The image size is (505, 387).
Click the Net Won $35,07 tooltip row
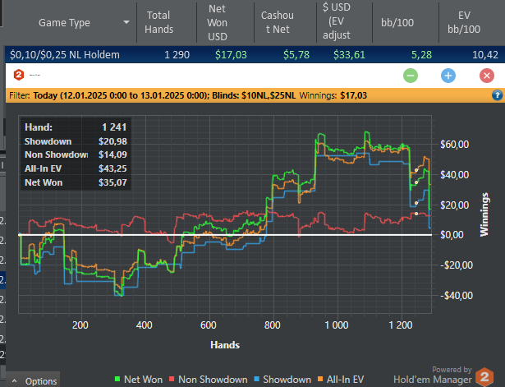coord(76,182)
